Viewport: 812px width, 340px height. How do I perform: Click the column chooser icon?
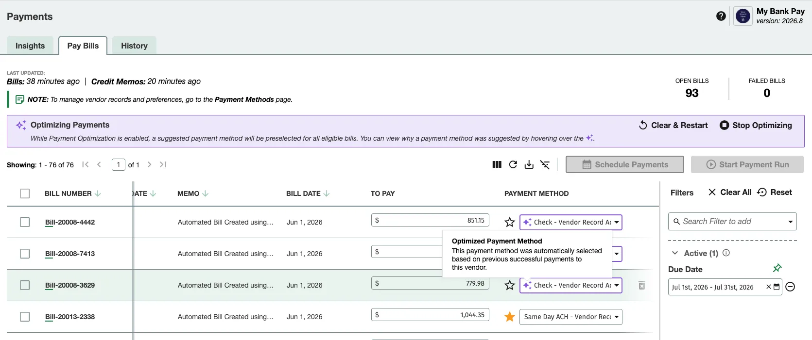click(x=497, y=164)
